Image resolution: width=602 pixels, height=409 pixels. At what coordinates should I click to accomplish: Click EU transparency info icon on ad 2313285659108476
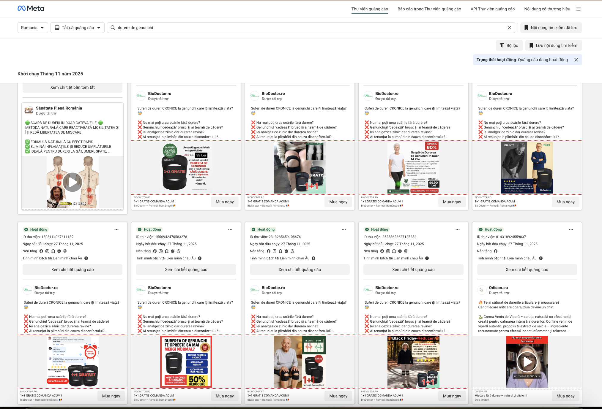pos(313,258)
